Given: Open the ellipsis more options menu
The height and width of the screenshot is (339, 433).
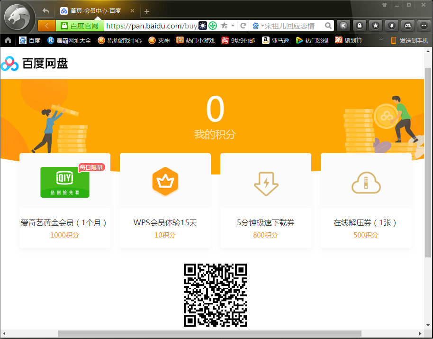Looking at the screenshot, I should pyautogui.click(x=424, y=25).
